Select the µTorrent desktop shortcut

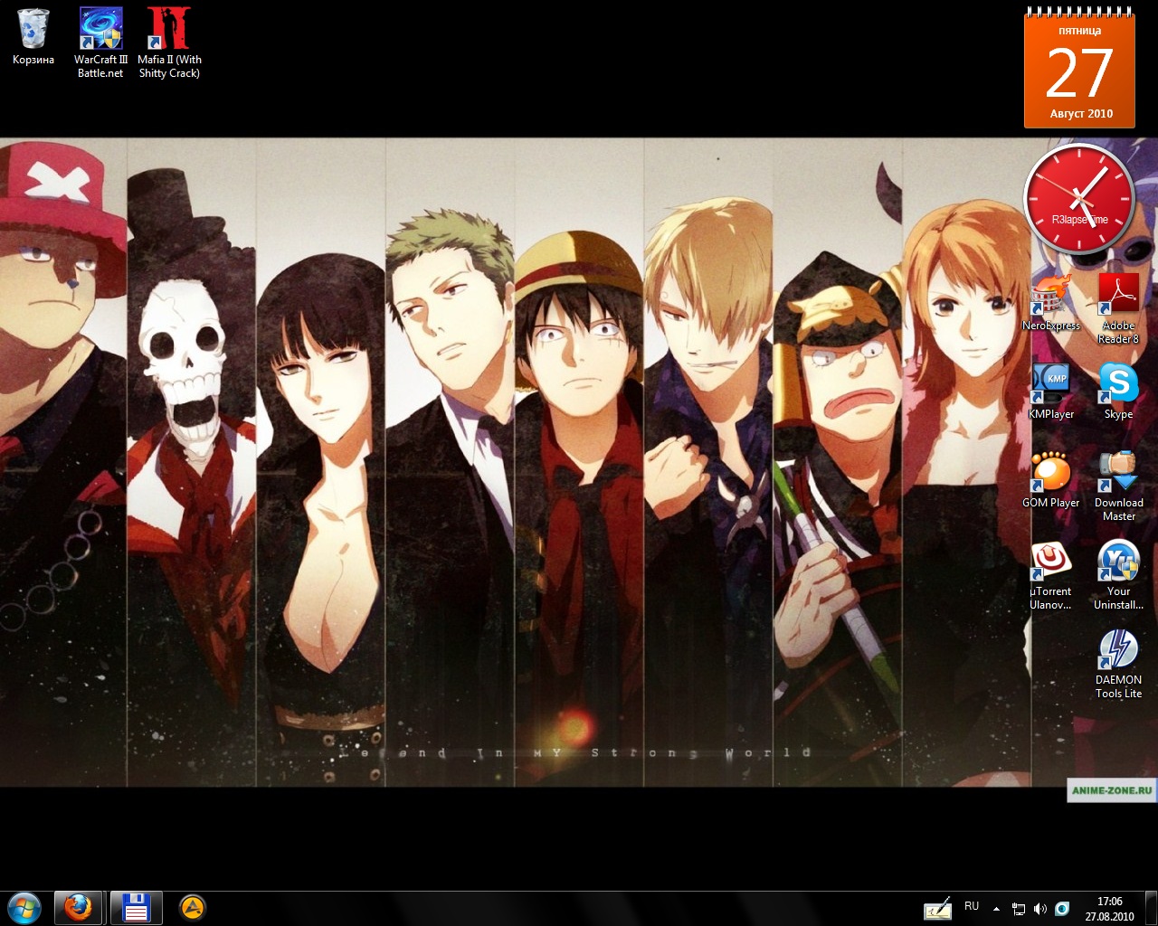pos(1051,575)
